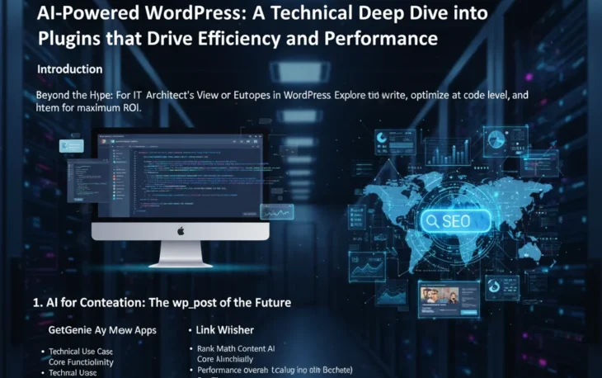Click the Introduction heading

tap(70, 69)
